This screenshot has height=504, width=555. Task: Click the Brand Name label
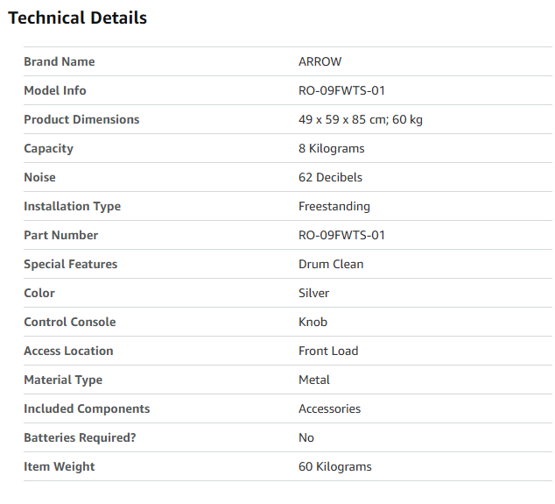(x=60, y=61)
